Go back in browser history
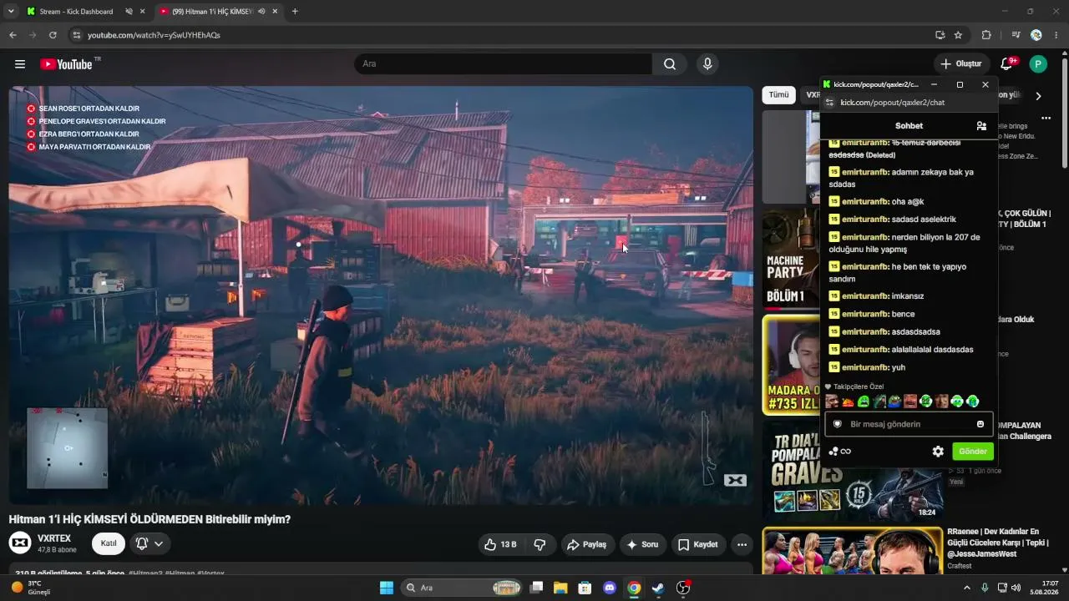Image resolution: width=1069 pixels, height=601 pixels. [x=13, y=35]
